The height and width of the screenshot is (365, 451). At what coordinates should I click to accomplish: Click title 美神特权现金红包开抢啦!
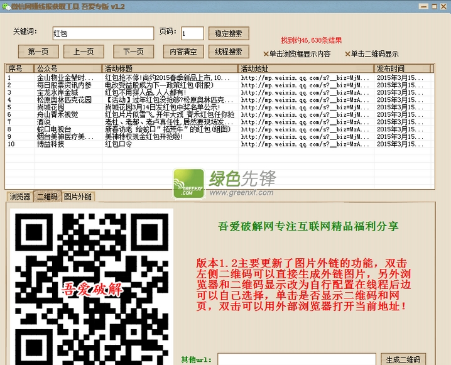click(x=144, y=136)
